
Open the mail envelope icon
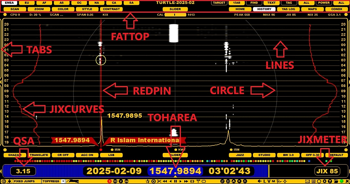tap(307, 181)
